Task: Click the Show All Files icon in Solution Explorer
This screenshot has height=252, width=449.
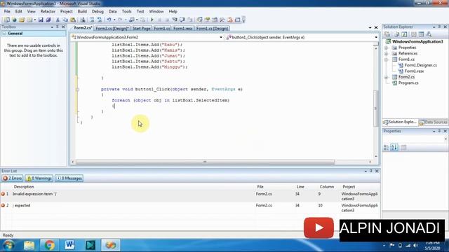Action: (397, 34)
